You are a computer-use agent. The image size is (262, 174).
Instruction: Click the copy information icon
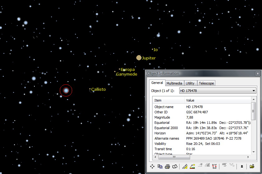160,167
